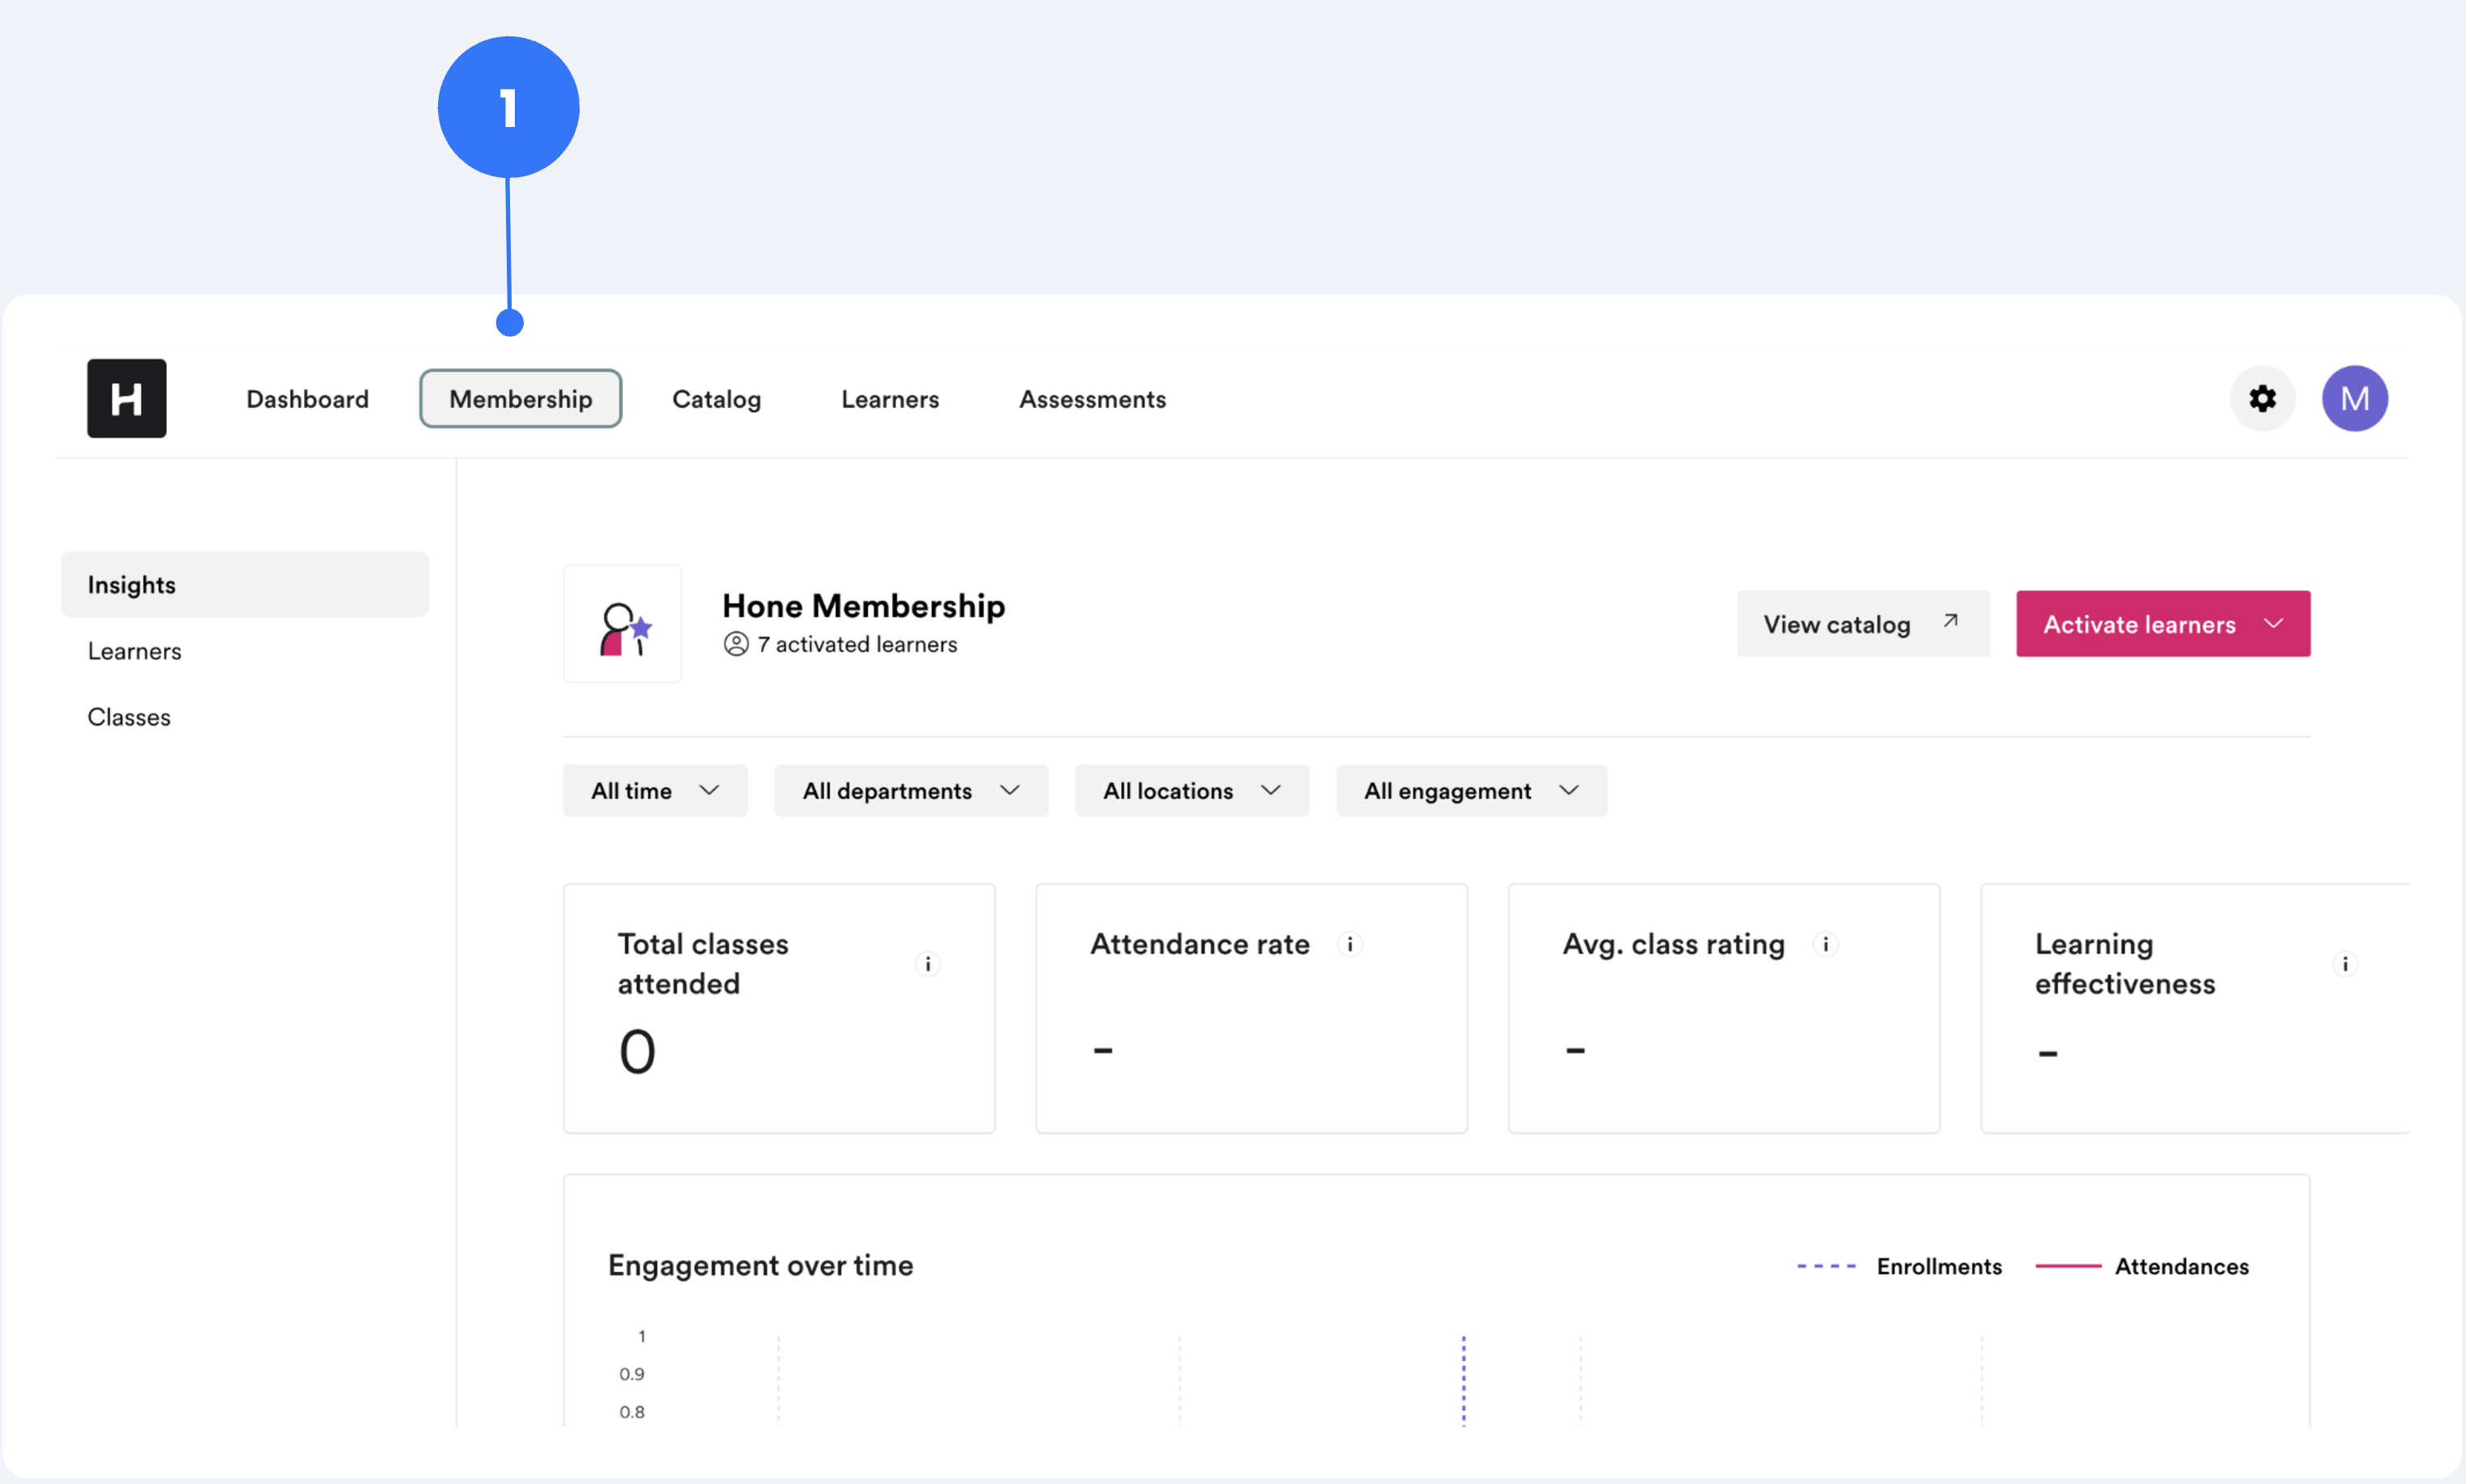Click the Activate learners button
Screen dimensions: 2466x1484
(x=2163, y=624)
